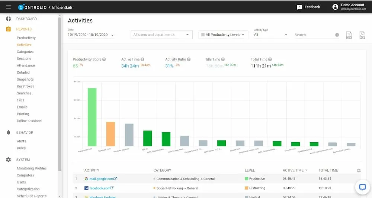Click the tall mail.google.com chart bar
Screen dimensions: 372x198
(x=92, y=117)
